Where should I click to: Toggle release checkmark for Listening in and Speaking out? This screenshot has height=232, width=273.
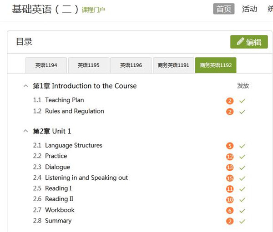pos(243,178)
